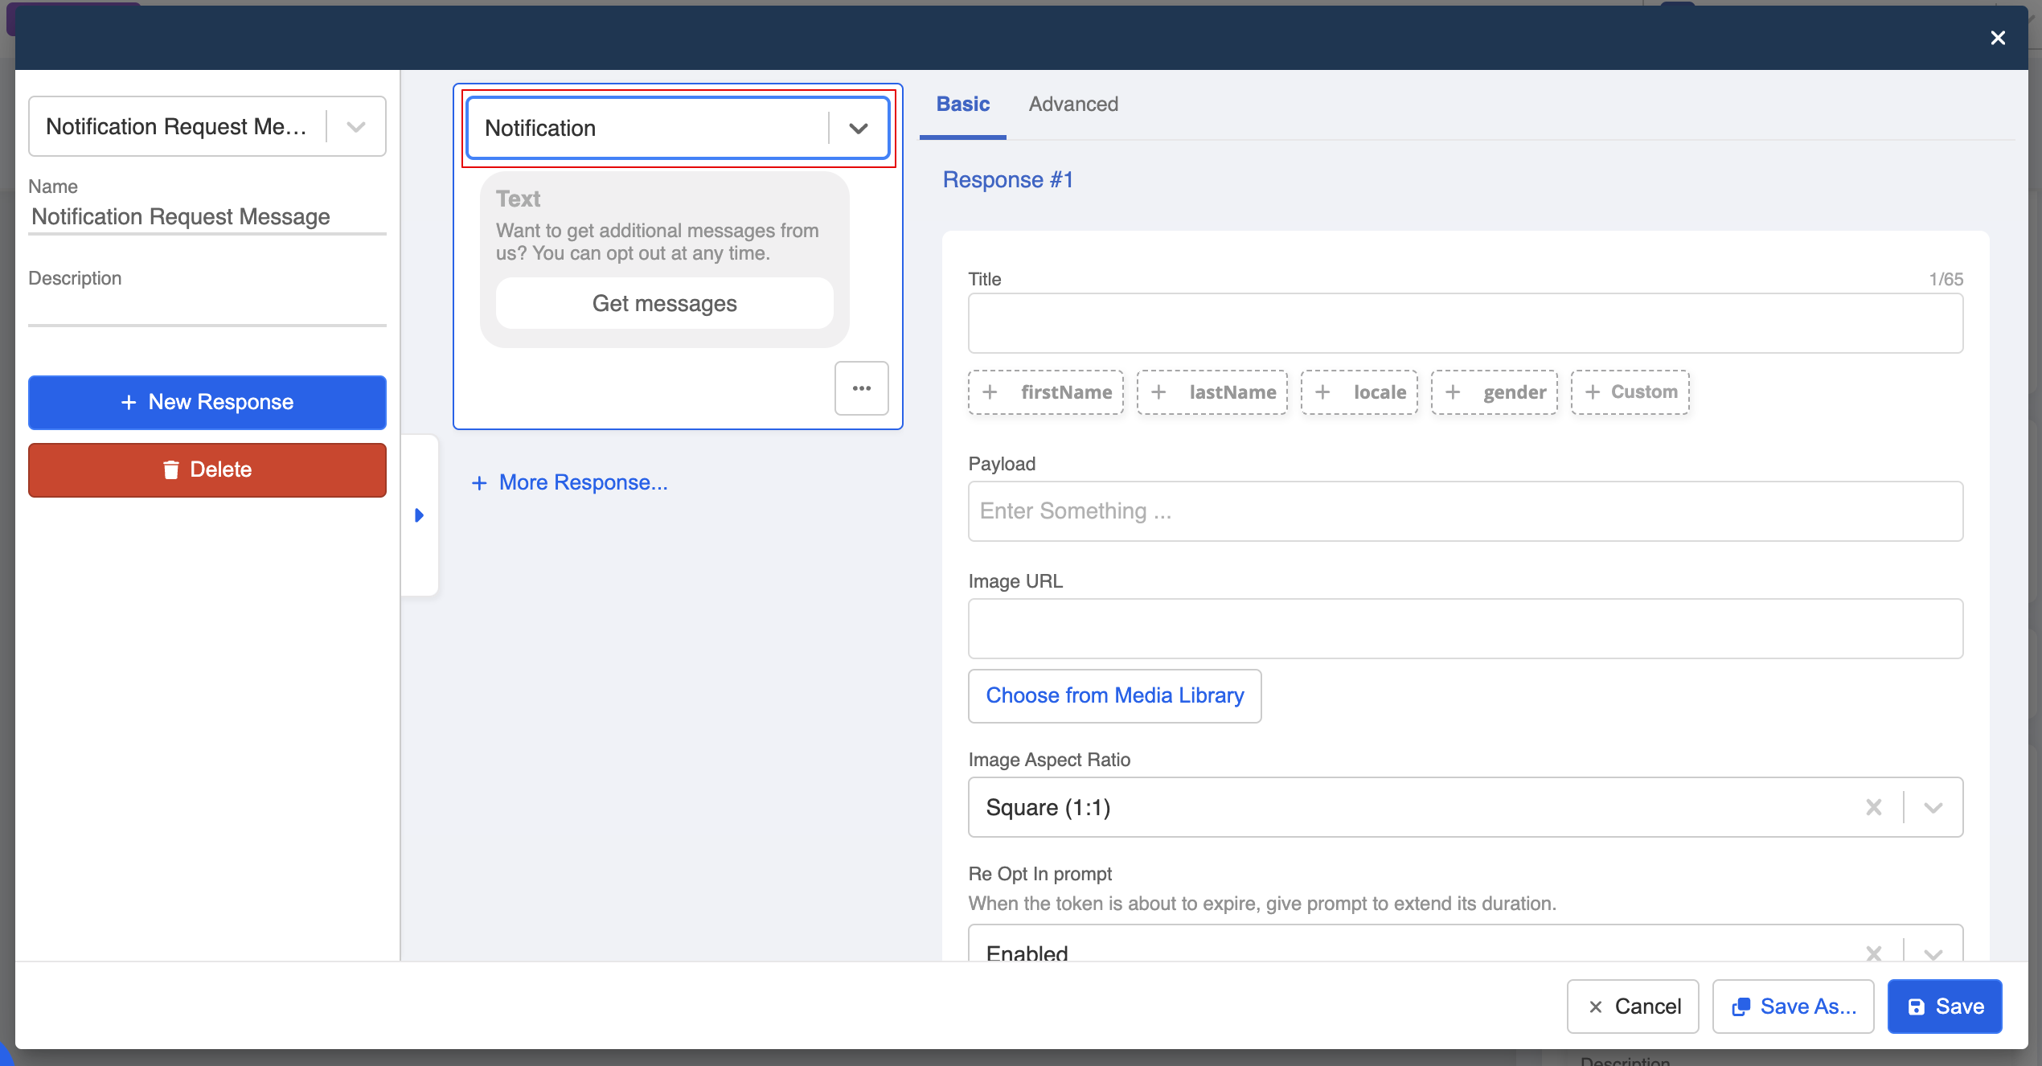The image size is (2042, 1066).
Task: Clear the Square (1:1) aspect ratio selection
Action: 1873,807
